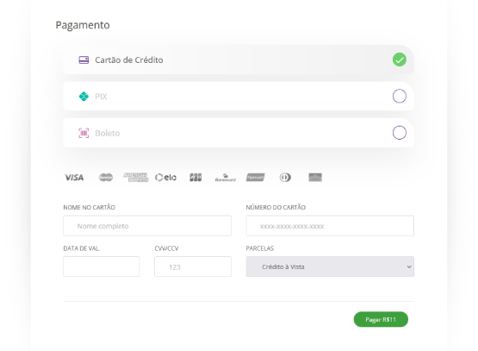Click the Pagamento heading text
The height and width of the screenshot is (351, 478).
pos(83,25)
